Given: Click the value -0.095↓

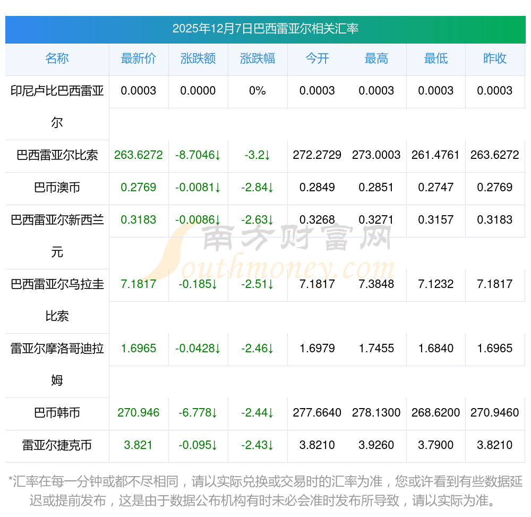Looking at the screenshot, I should [198, 445].
